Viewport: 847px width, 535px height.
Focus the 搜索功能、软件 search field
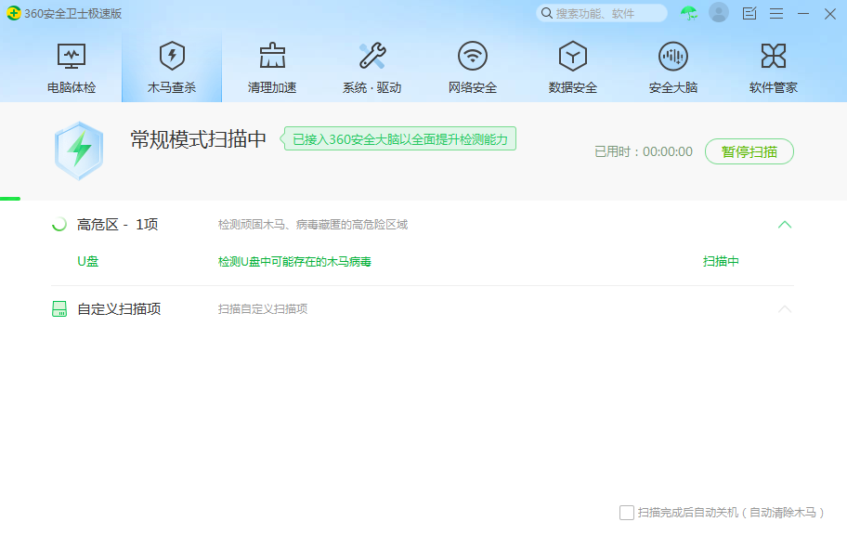pos(602,13)
